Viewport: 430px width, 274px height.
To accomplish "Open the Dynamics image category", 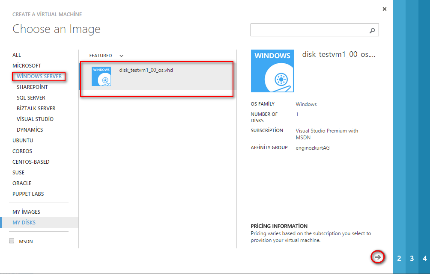I will (x=30, y=130).
